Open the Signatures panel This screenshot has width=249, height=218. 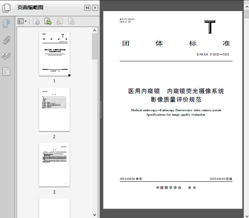[x=6, y=56]
